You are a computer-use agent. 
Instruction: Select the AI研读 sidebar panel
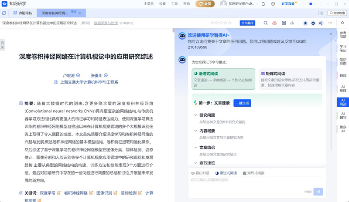(343, 102)
